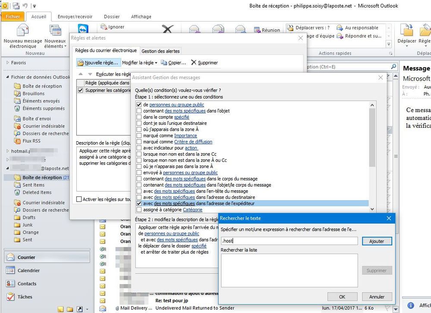Open the Modifier la règle dropdown
Viewport: 431px width, 313px height.
[x=139, y=63]
